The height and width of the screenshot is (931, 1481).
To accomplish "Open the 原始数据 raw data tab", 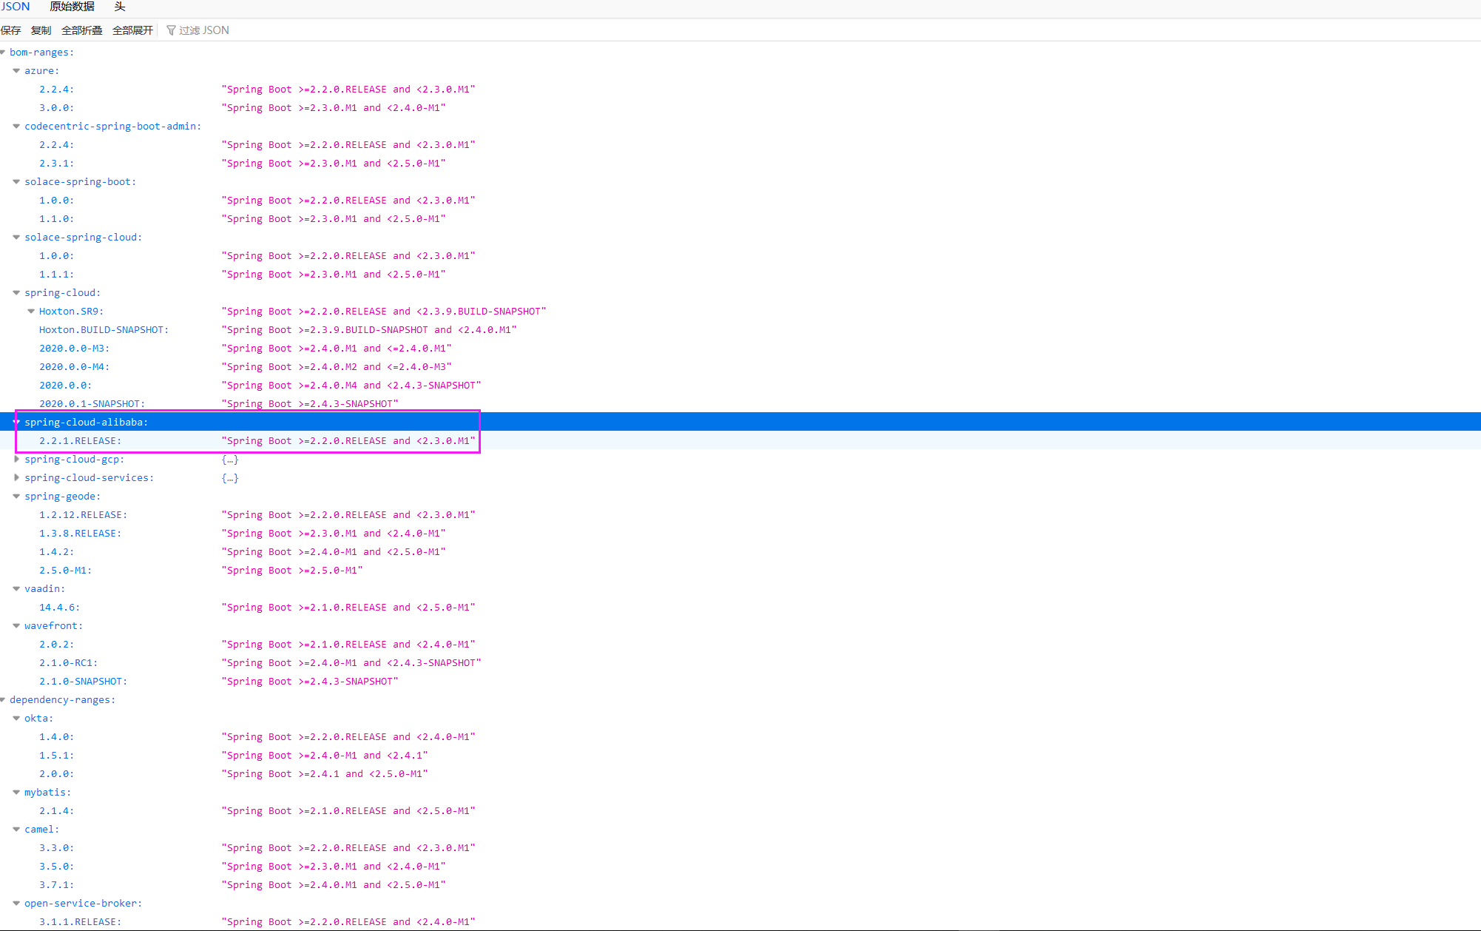I will point(72,7).
